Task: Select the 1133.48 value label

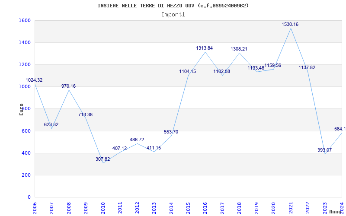Action: point(256,68)
